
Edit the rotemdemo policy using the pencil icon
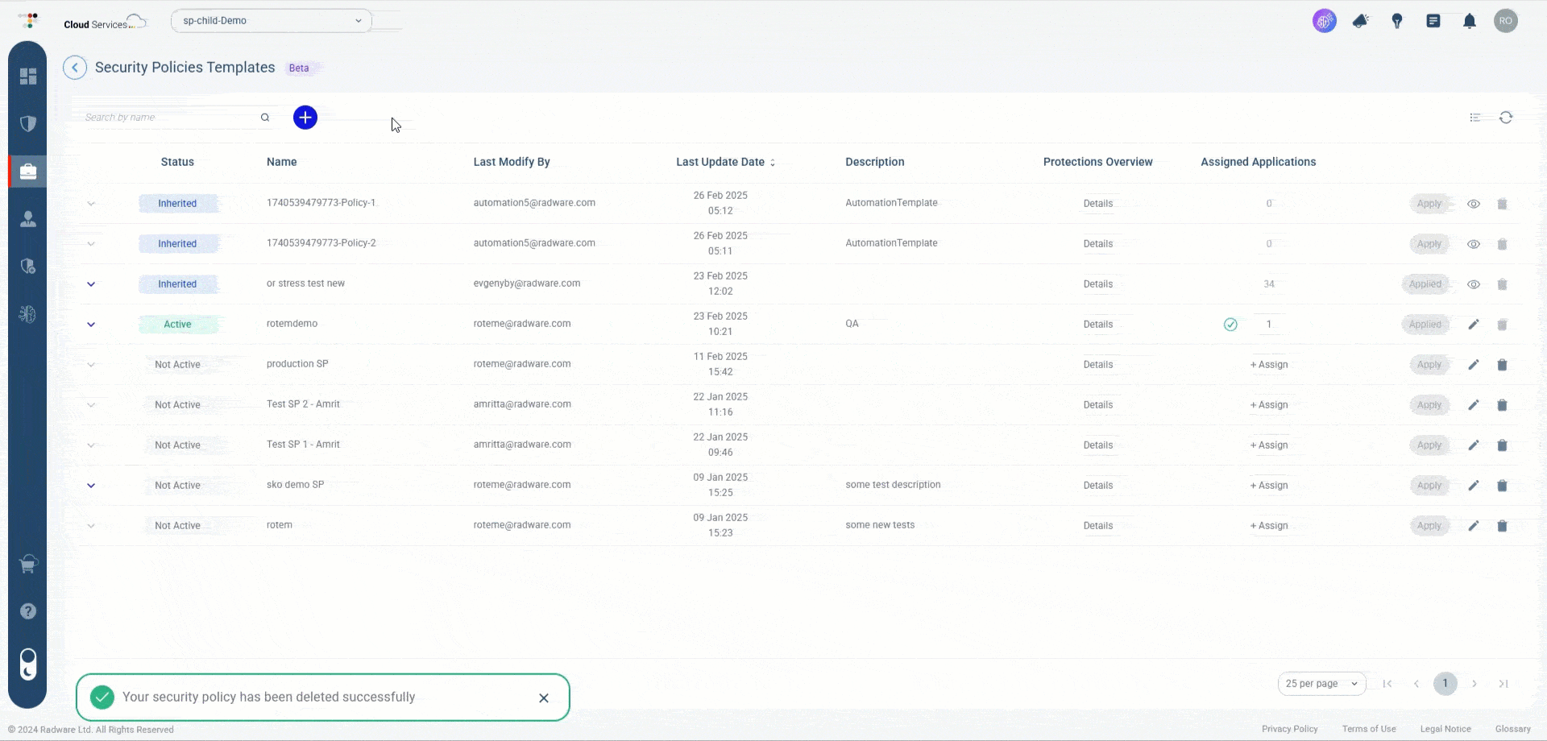point(1474,324)
